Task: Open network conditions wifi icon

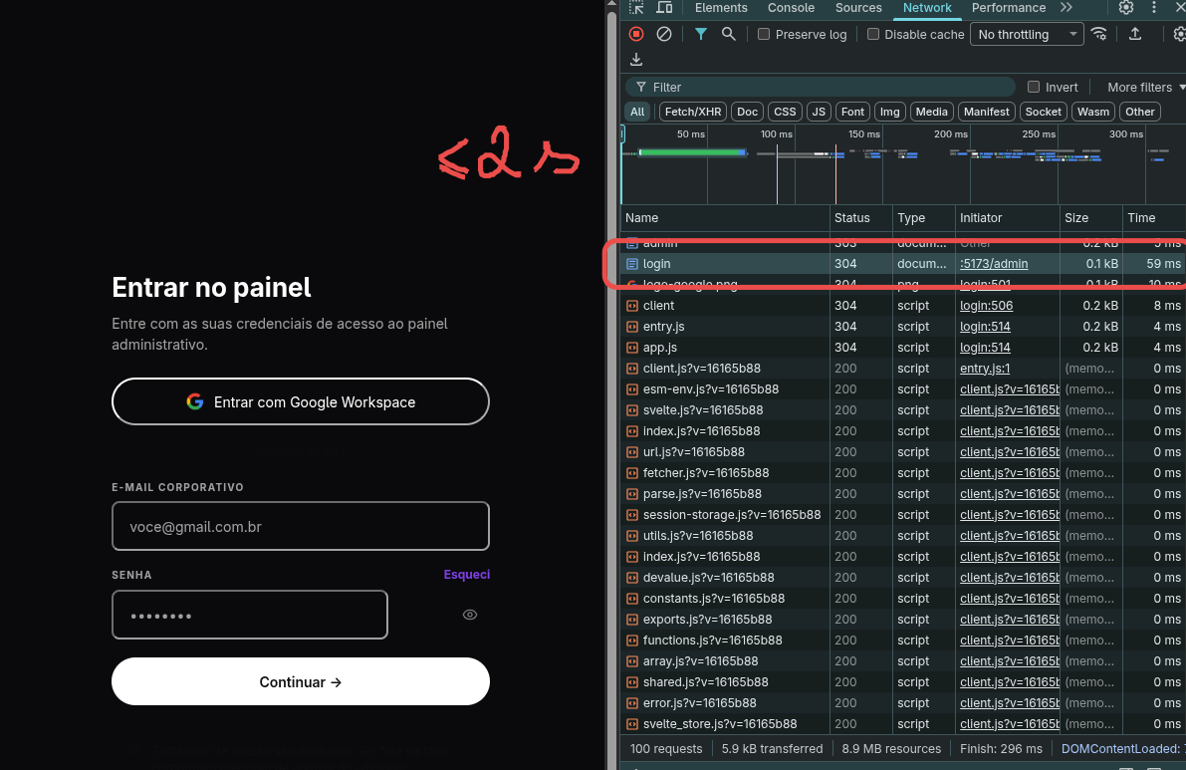Action: [x=1099, y=34]
